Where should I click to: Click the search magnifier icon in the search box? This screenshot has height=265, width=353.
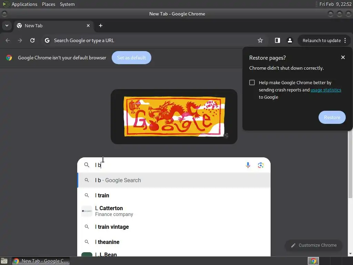tap(87, 165)
